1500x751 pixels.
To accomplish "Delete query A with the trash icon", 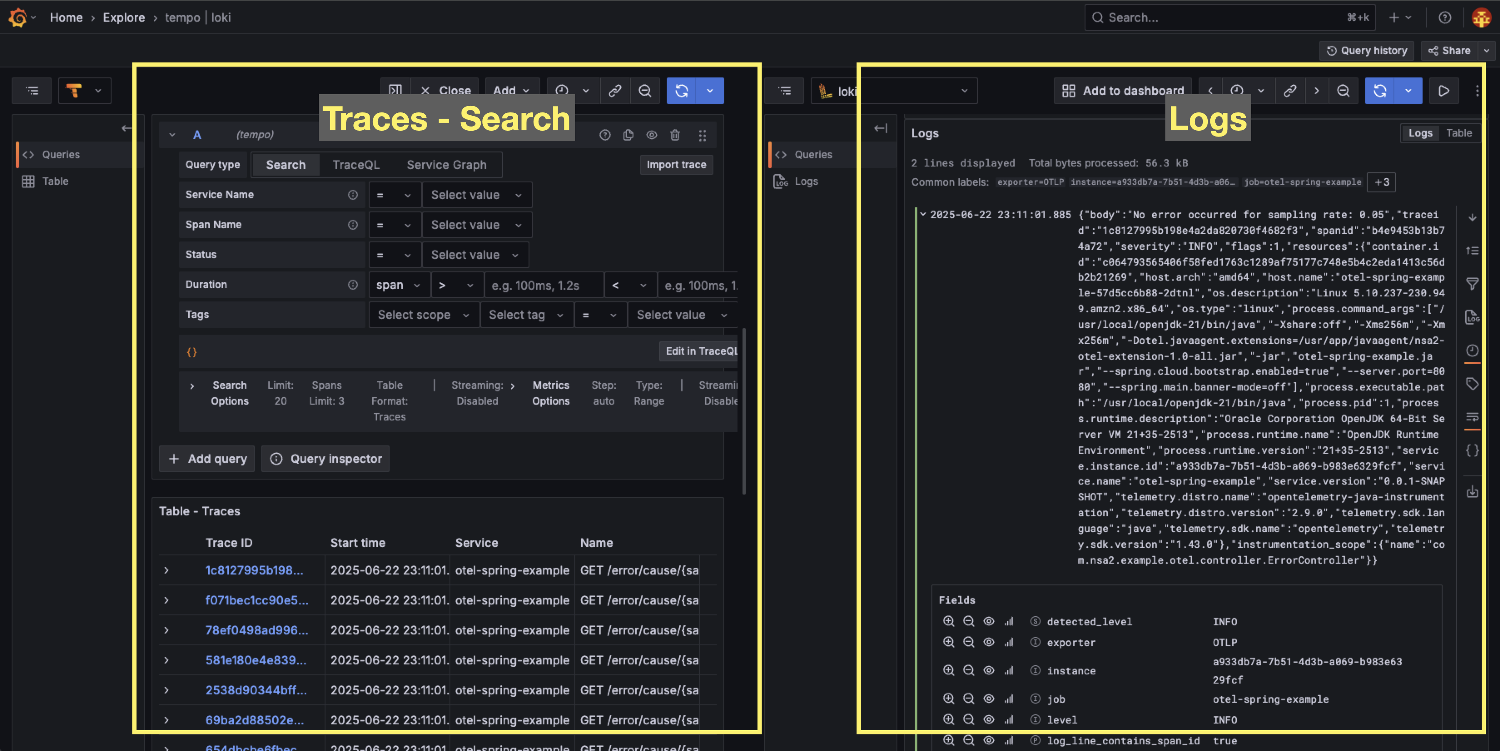I will tap(675, 135).
